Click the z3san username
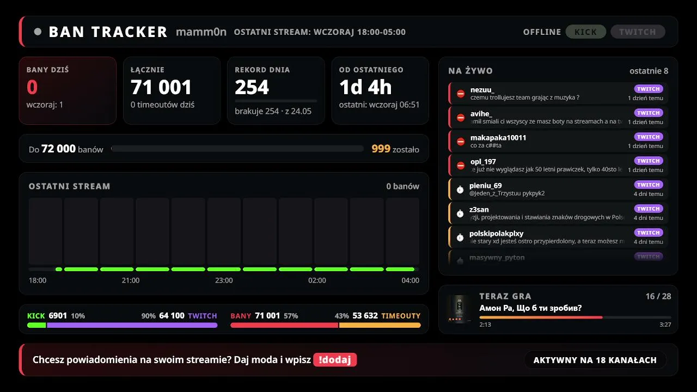This screenshot has height=392, width=697. (479, 210)
